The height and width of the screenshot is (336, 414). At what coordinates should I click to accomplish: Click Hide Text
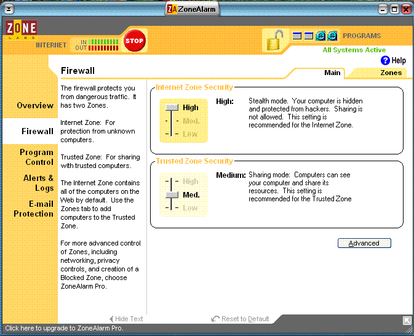tap(126, 319)
